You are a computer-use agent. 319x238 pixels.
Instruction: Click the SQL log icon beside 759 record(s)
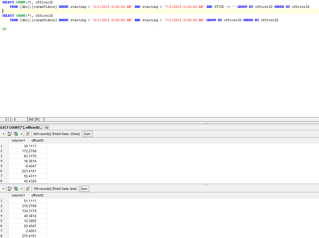tap(28, 189)
